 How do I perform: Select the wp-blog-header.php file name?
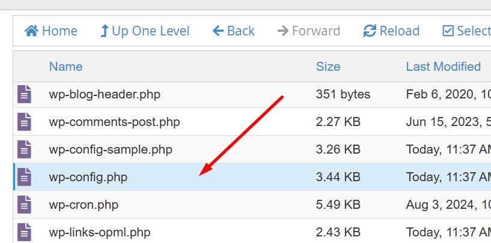click(105, 94)
